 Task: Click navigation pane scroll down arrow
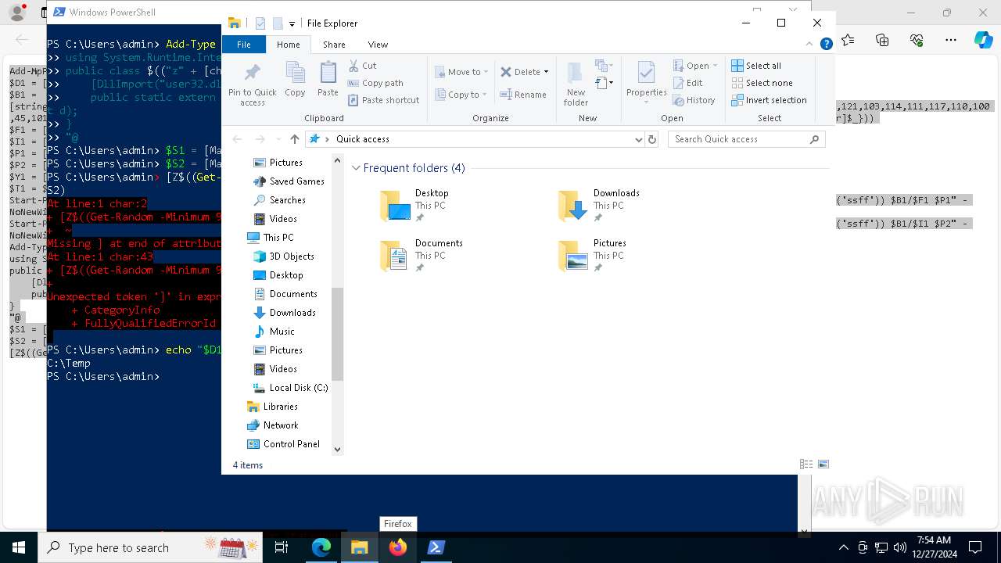[338, 449]
